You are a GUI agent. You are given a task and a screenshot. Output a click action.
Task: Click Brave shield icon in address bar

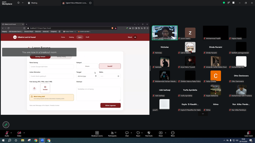coord(112,28)
